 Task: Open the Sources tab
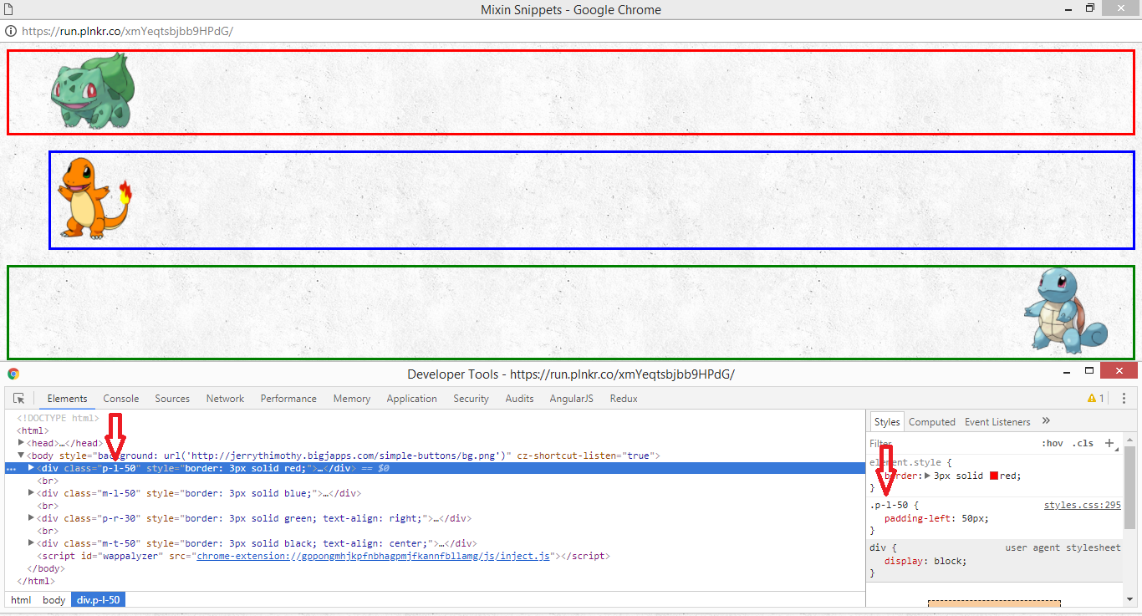point(172,399)
